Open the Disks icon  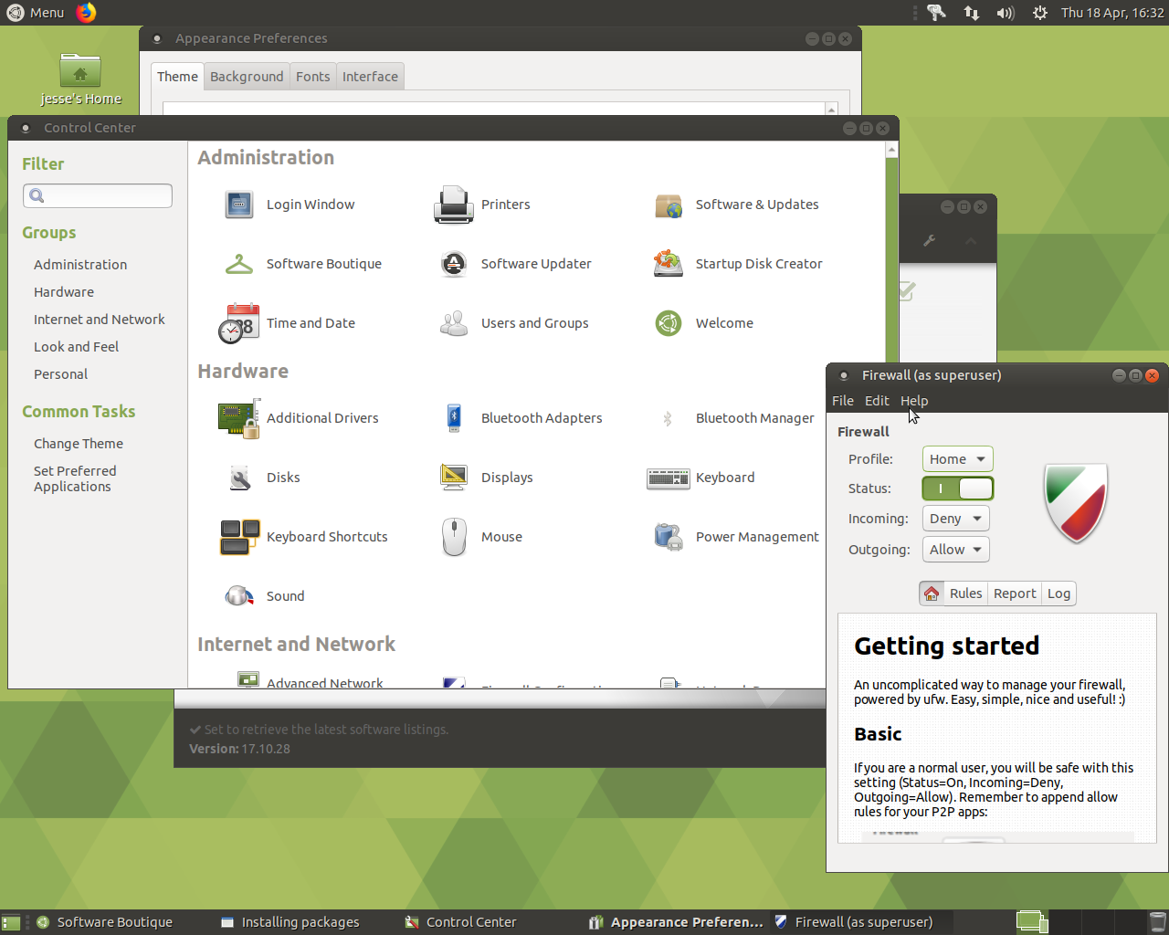(239, 478)
